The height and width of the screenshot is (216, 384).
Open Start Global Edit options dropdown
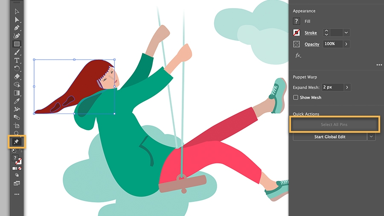371,137
